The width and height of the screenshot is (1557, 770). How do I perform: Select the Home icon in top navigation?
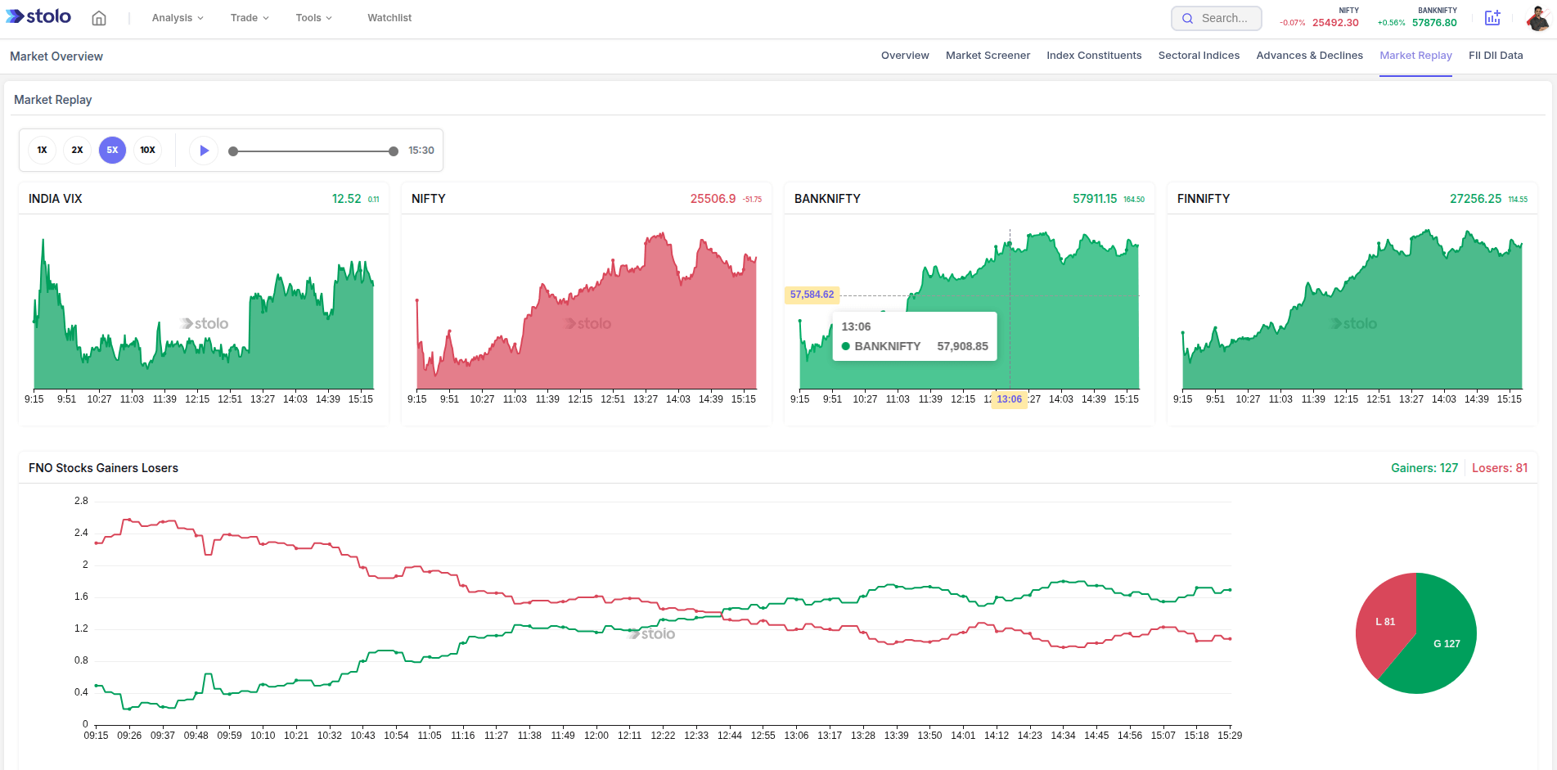tap(98, 17)
